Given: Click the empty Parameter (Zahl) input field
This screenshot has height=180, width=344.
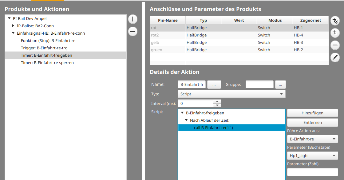Looking at the screenshot, I should [312, 172].
